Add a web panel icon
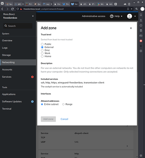145x158 pixels. click(x=141, y=51)
